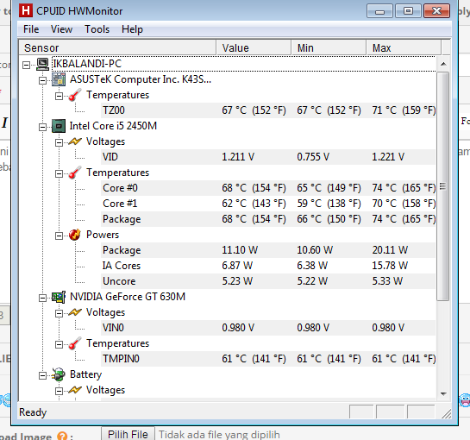
Task: Select the Package temperature row
Action: click(268, 219)
